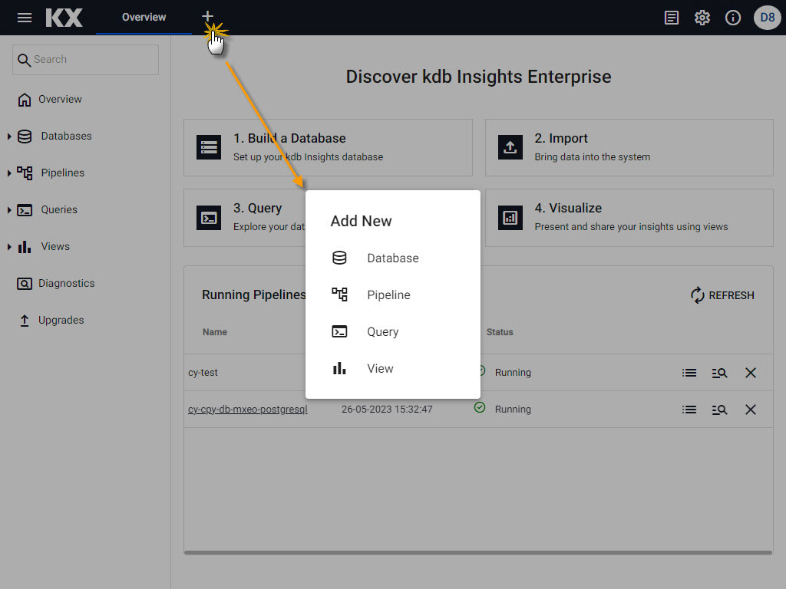The height and width of the screenshot is (589, 786).
Task: Open Upgrades in the sidebar
Action: (x=61, y=320)
